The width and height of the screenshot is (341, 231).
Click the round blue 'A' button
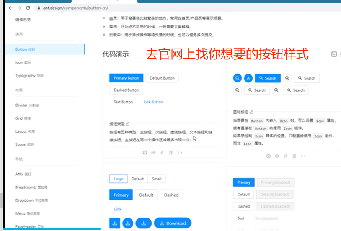(248, 78)
